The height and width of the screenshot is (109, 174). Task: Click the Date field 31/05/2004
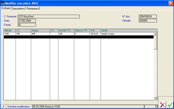pyautogui.click(x=27, y=21)
